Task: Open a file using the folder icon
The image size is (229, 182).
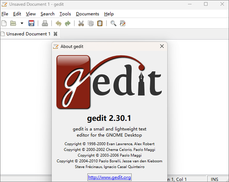Action: (13, 23)
